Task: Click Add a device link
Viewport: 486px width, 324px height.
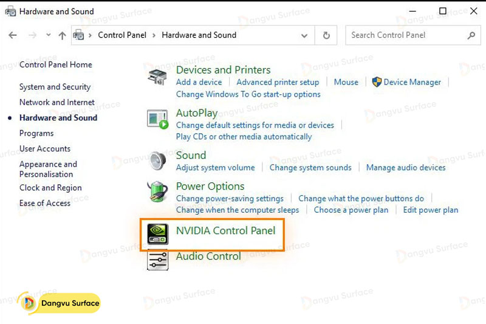Action: [199, 82]
